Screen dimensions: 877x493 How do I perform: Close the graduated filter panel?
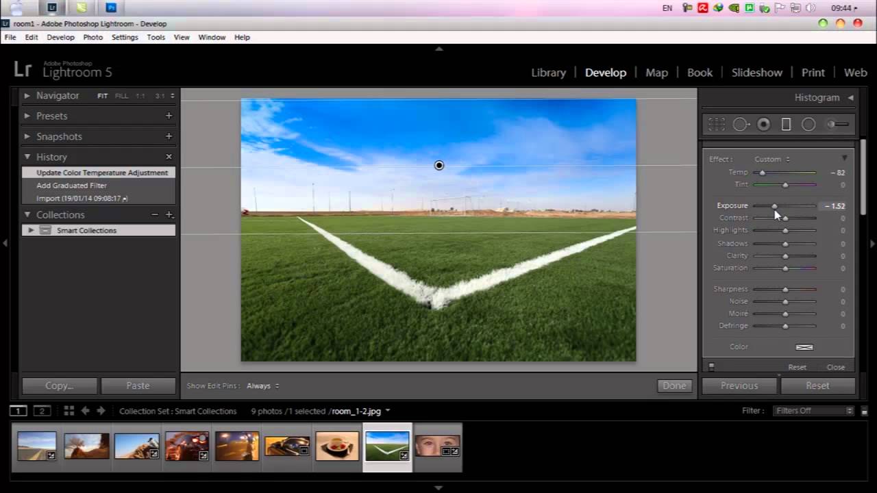tap(836, 367)
